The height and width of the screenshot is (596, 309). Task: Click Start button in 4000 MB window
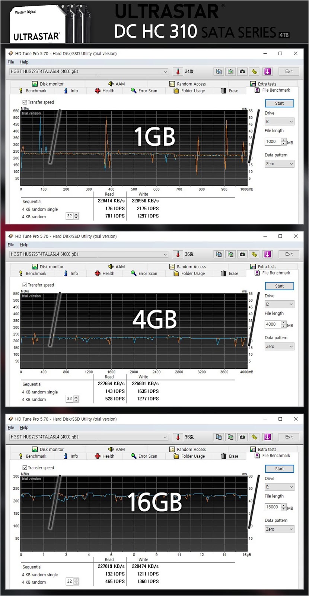tap(279, 286)
